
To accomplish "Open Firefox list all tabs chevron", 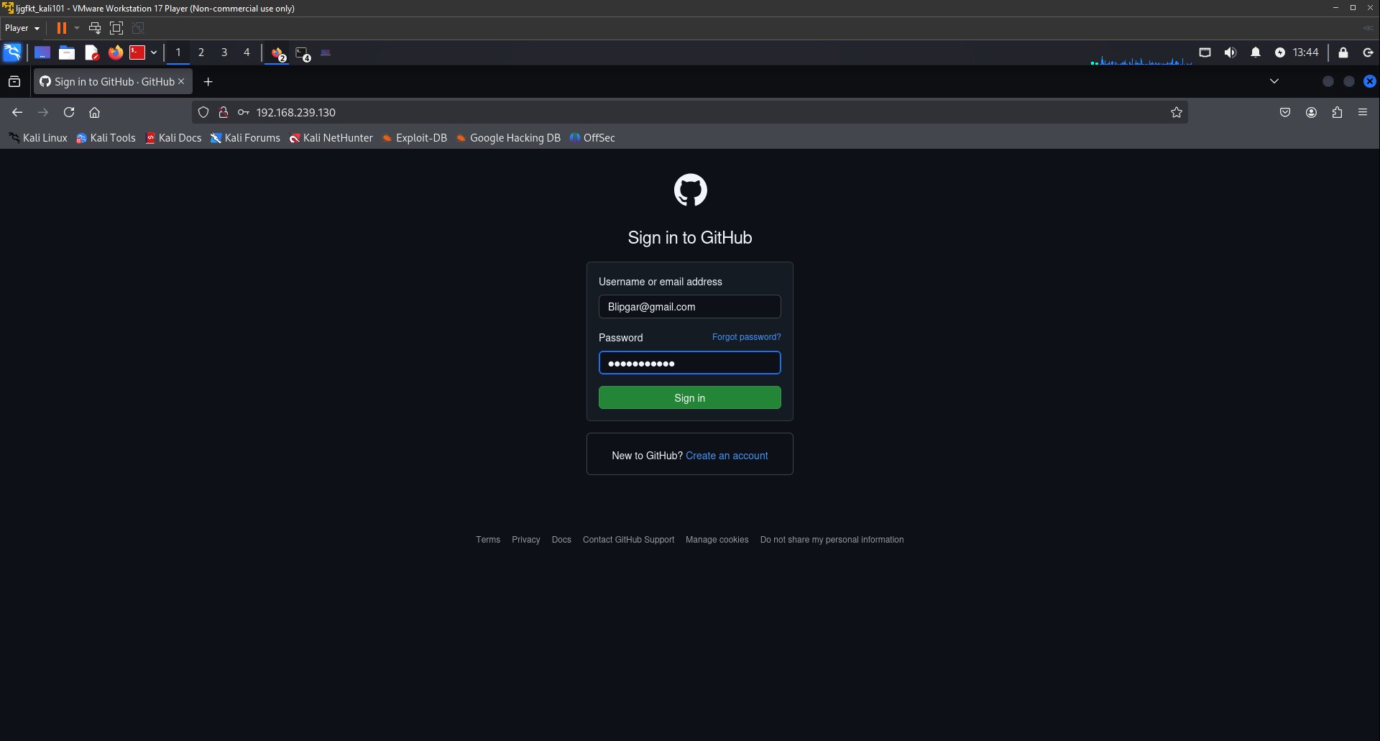I will [1274, 81].
